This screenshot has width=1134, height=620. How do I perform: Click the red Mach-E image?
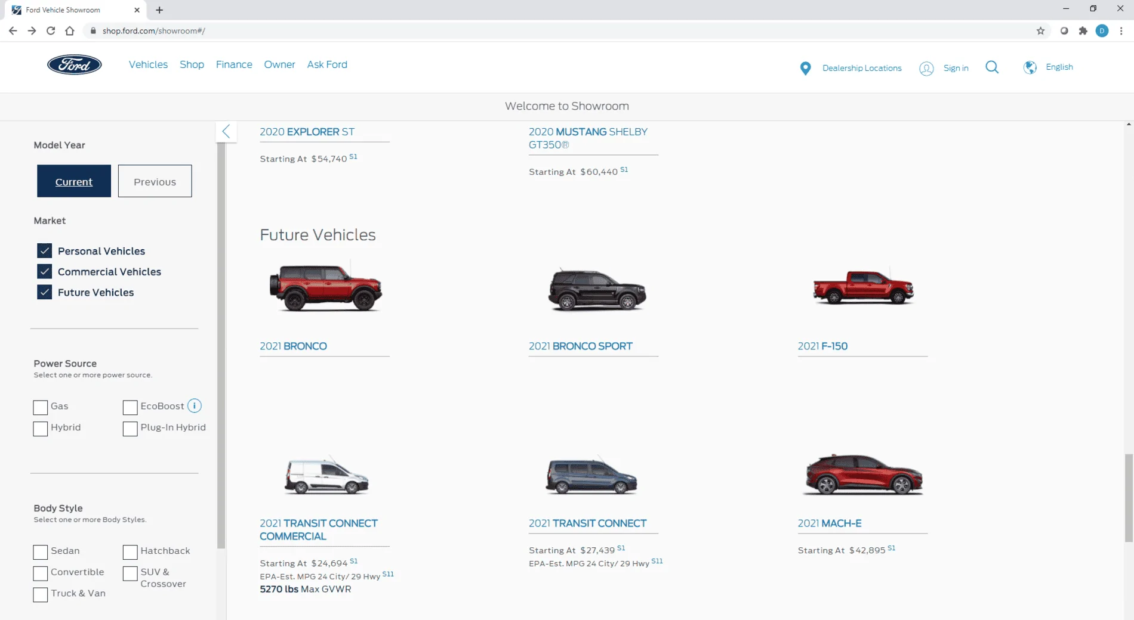tap(863, 475)
